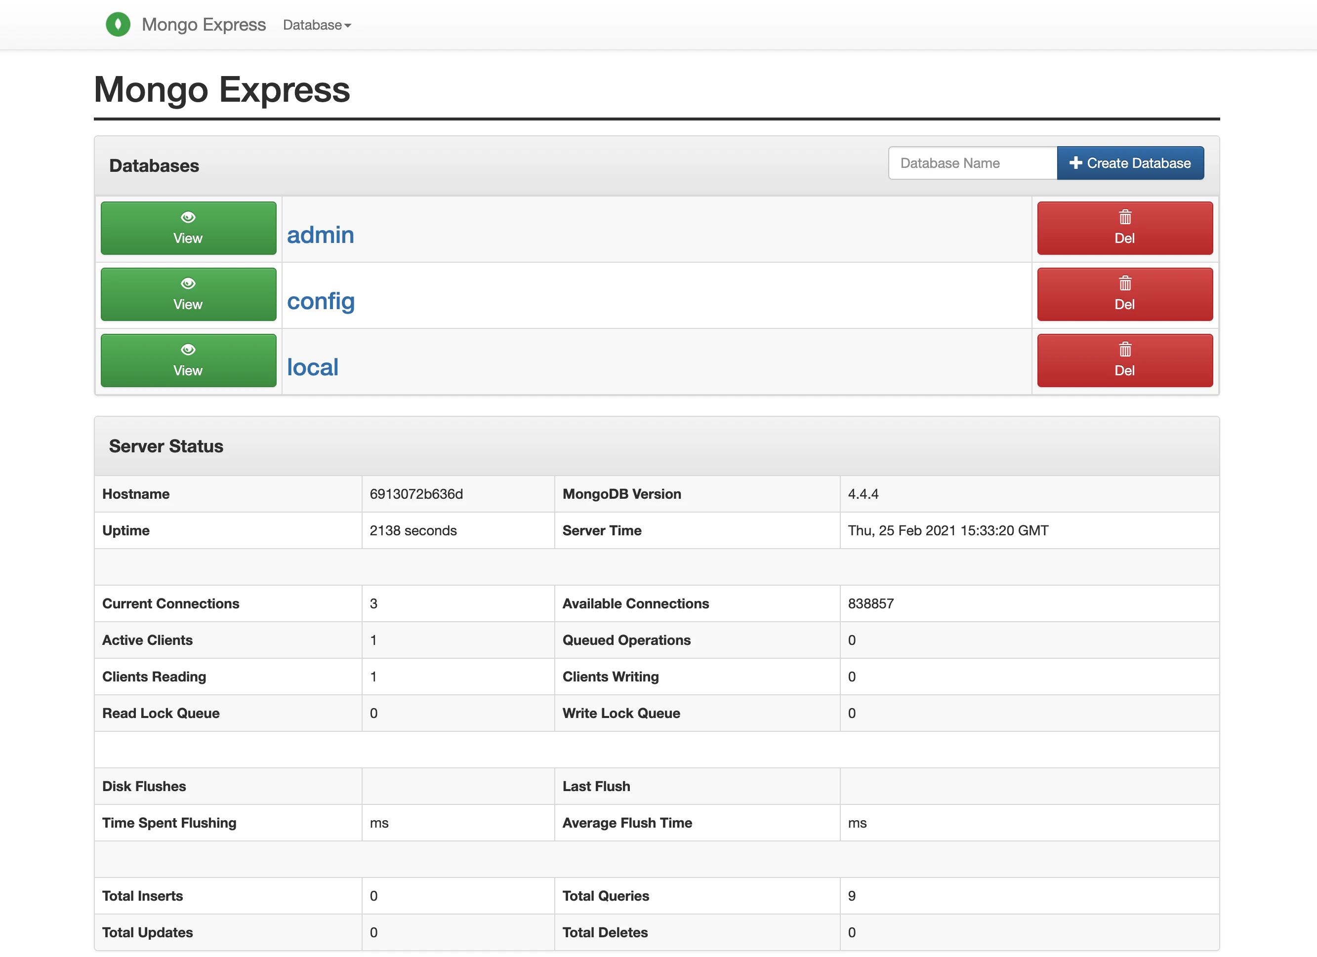Click the trash icon to delete admin database
1317x957 pixels.
(x=1124, y=218)
